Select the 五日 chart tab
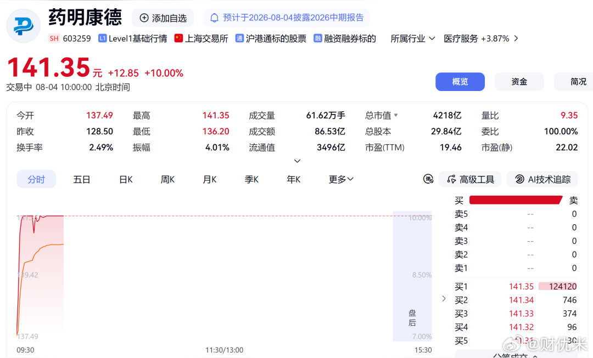The height and width of the screenshot is (358, 593). coord(81,179)
